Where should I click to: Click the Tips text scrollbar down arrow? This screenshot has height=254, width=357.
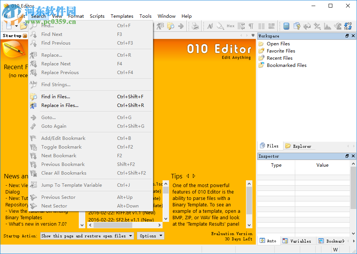coord(249,225)
